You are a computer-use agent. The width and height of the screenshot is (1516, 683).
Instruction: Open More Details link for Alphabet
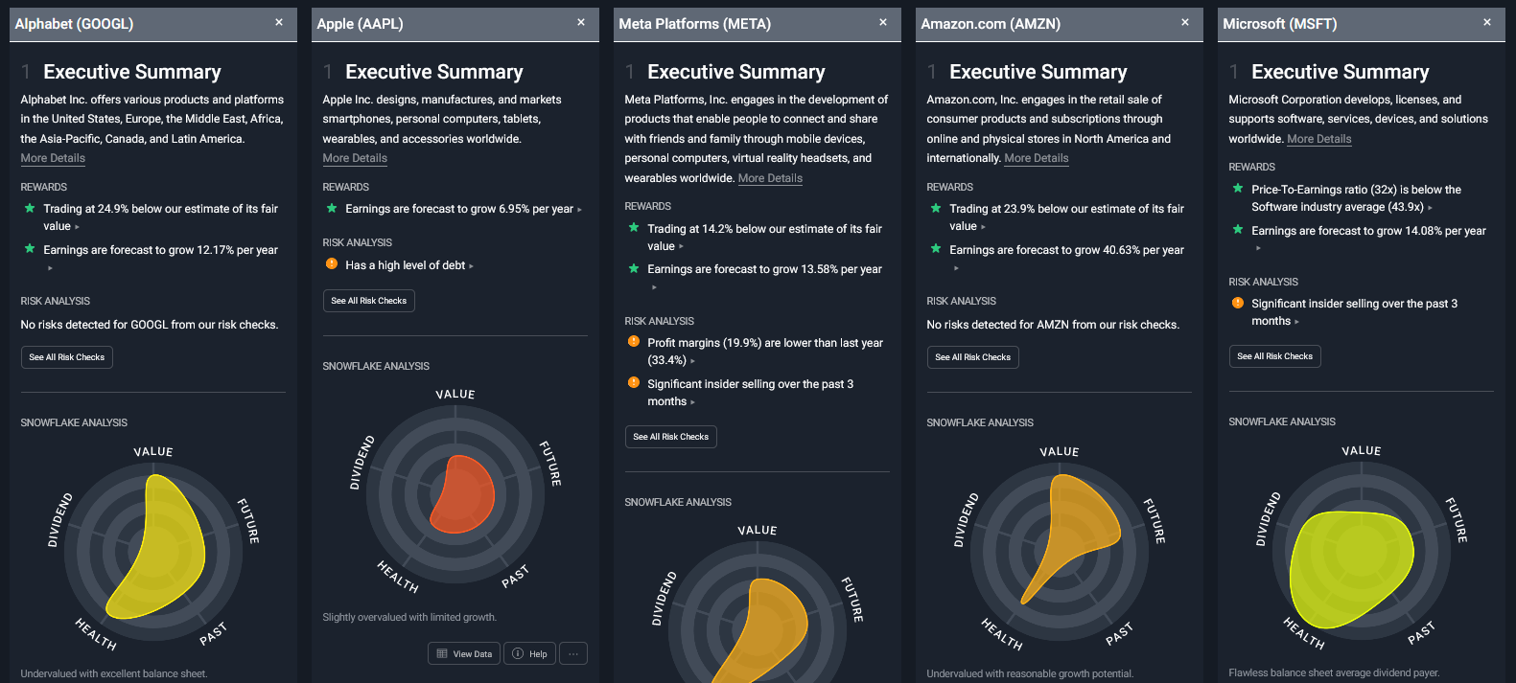point(53,158)
